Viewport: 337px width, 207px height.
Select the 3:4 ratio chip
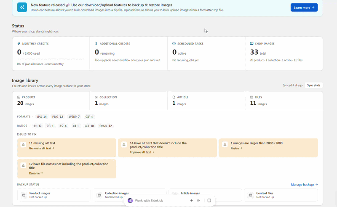pos(76,126)
